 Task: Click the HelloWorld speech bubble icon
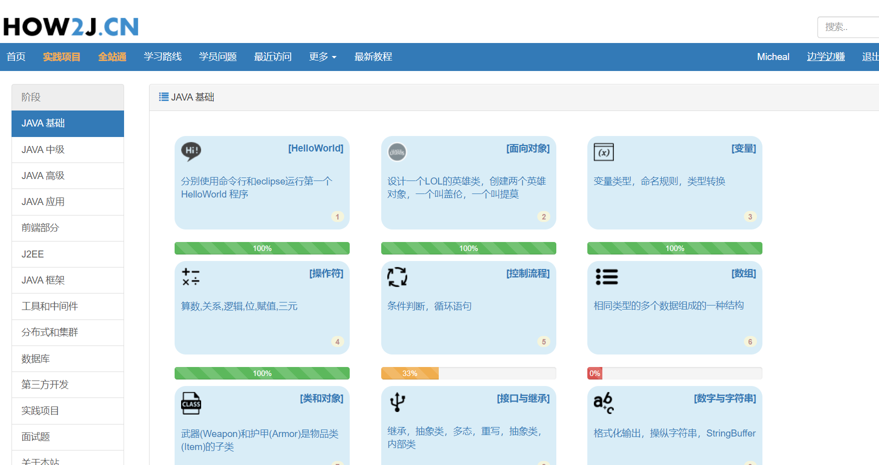coord(191,151)
